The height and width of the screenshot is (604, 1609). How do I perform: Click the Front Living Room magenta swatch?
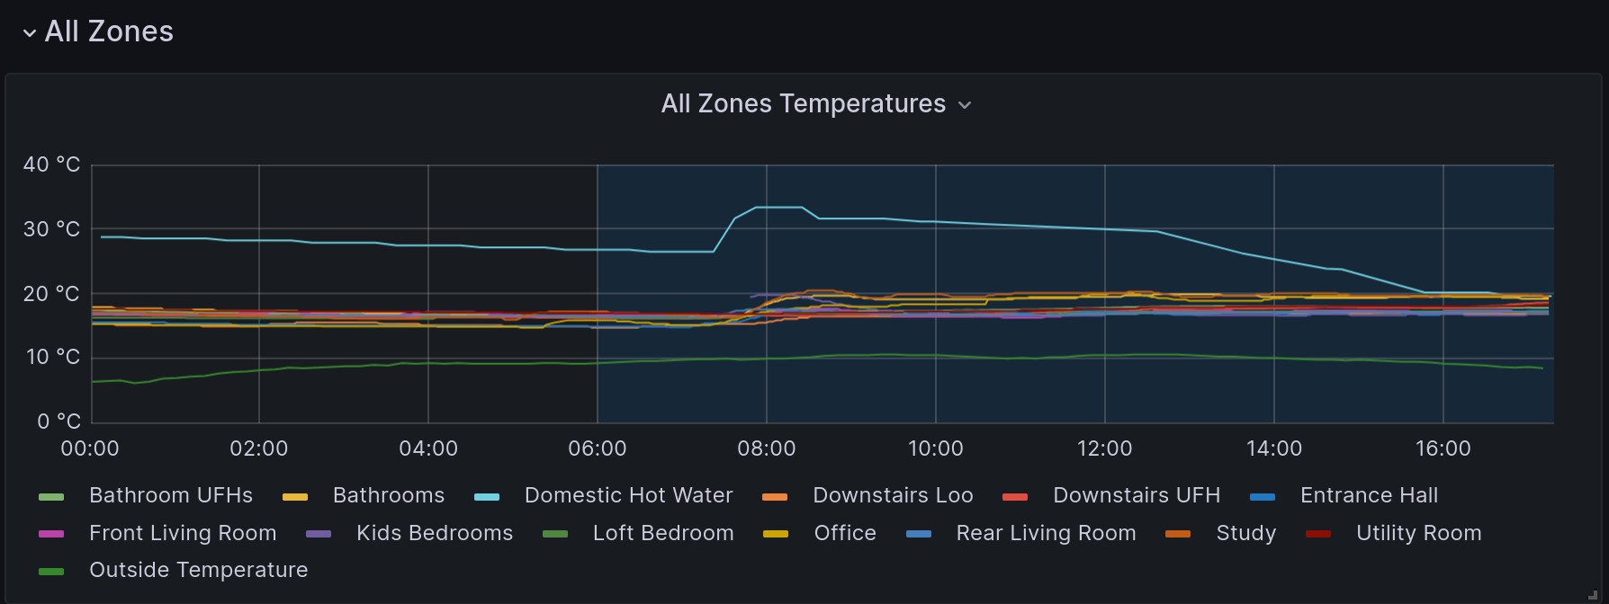point(51,534)
